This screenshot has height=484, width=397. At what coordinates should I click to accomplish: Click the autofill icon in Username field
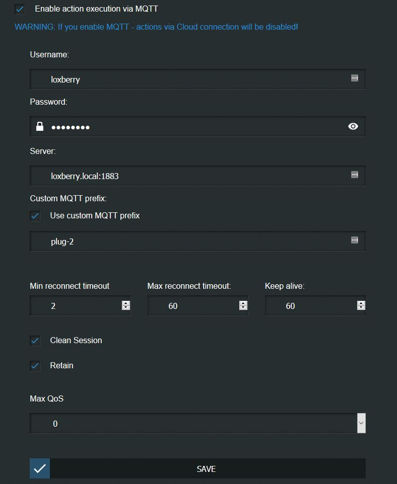[355, 78]
